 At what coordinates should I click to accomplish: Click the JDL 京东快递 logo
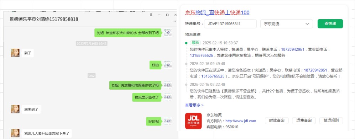click(193, 121)
